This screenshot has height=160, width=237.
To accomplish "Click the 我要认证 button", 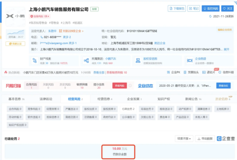I will 15,44.
